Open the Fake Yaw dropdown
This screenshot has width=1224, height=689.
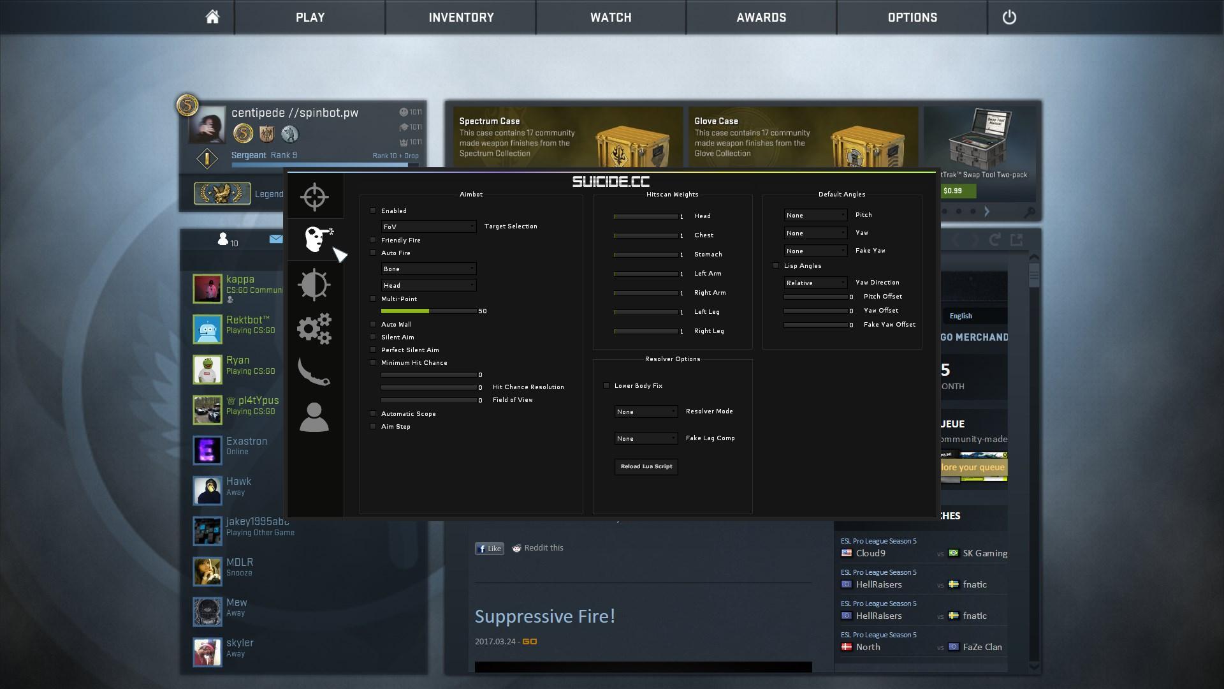pos(815,251)
